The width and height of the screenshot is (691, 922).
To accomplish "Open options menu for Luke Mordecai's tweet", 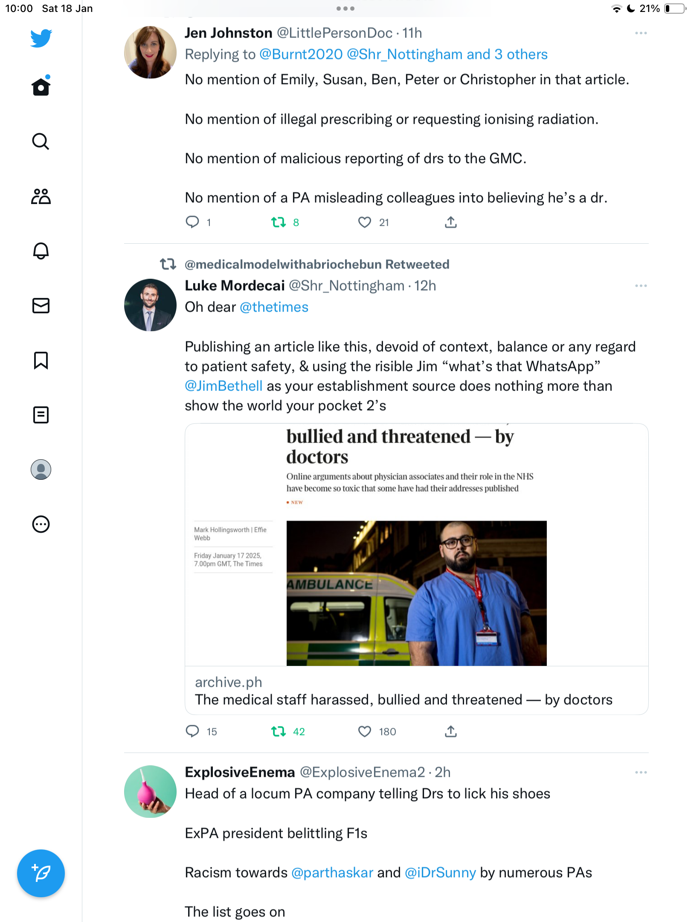I will [641, 286].
